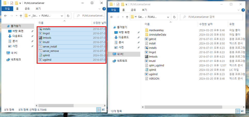Expand address bar history in right window
This screenshot has height=117, width=249.
pyautogui.click(x=168, y=17)
